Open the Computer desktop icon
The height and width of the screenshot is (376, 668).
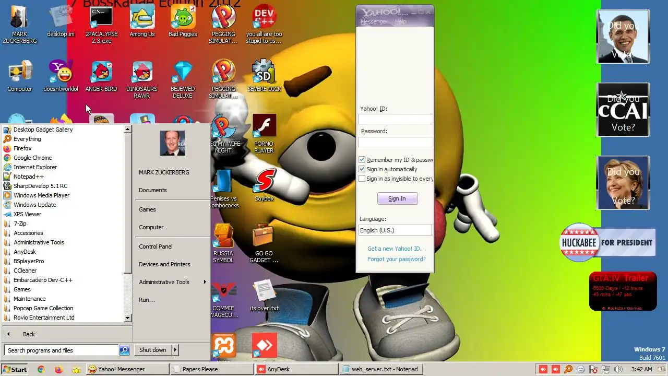click(20, 77)
